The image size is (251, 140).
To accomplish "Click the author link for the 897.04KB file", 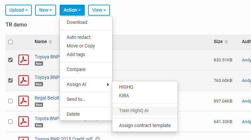I will 246,101.
